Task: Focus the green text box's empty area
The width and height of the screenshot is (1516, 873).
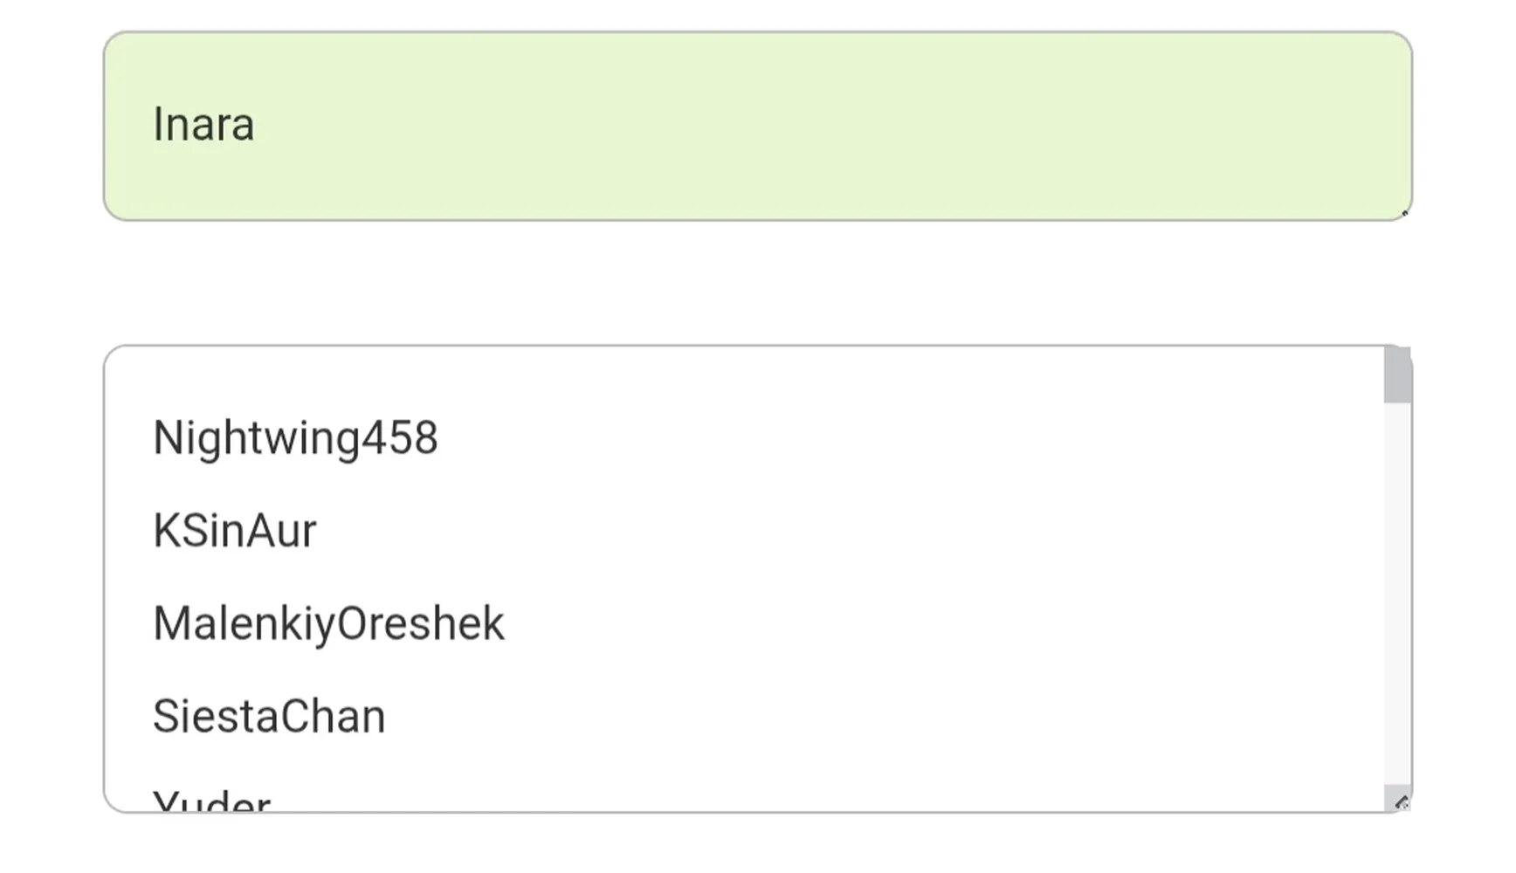Action: [x=830, y=126]
